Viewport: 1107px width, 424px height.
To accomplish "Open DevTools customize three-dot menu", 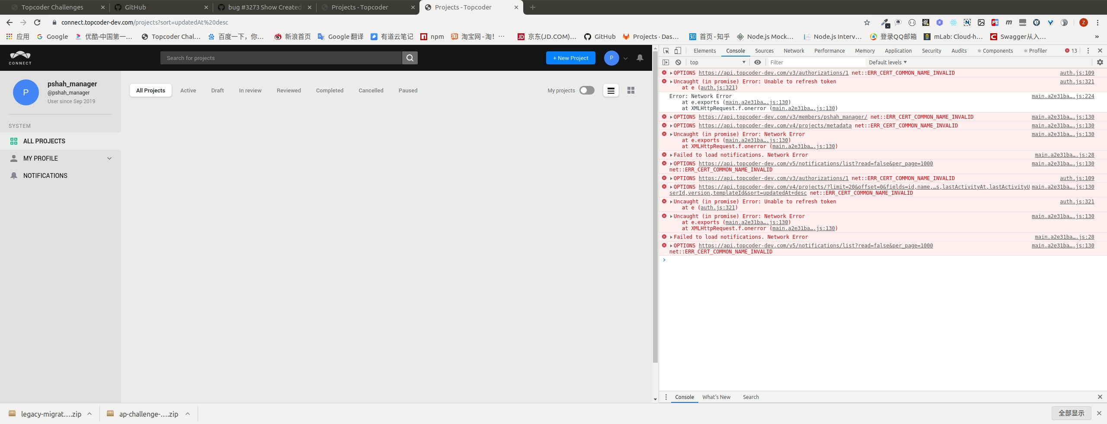I will tap(1088, 51).
